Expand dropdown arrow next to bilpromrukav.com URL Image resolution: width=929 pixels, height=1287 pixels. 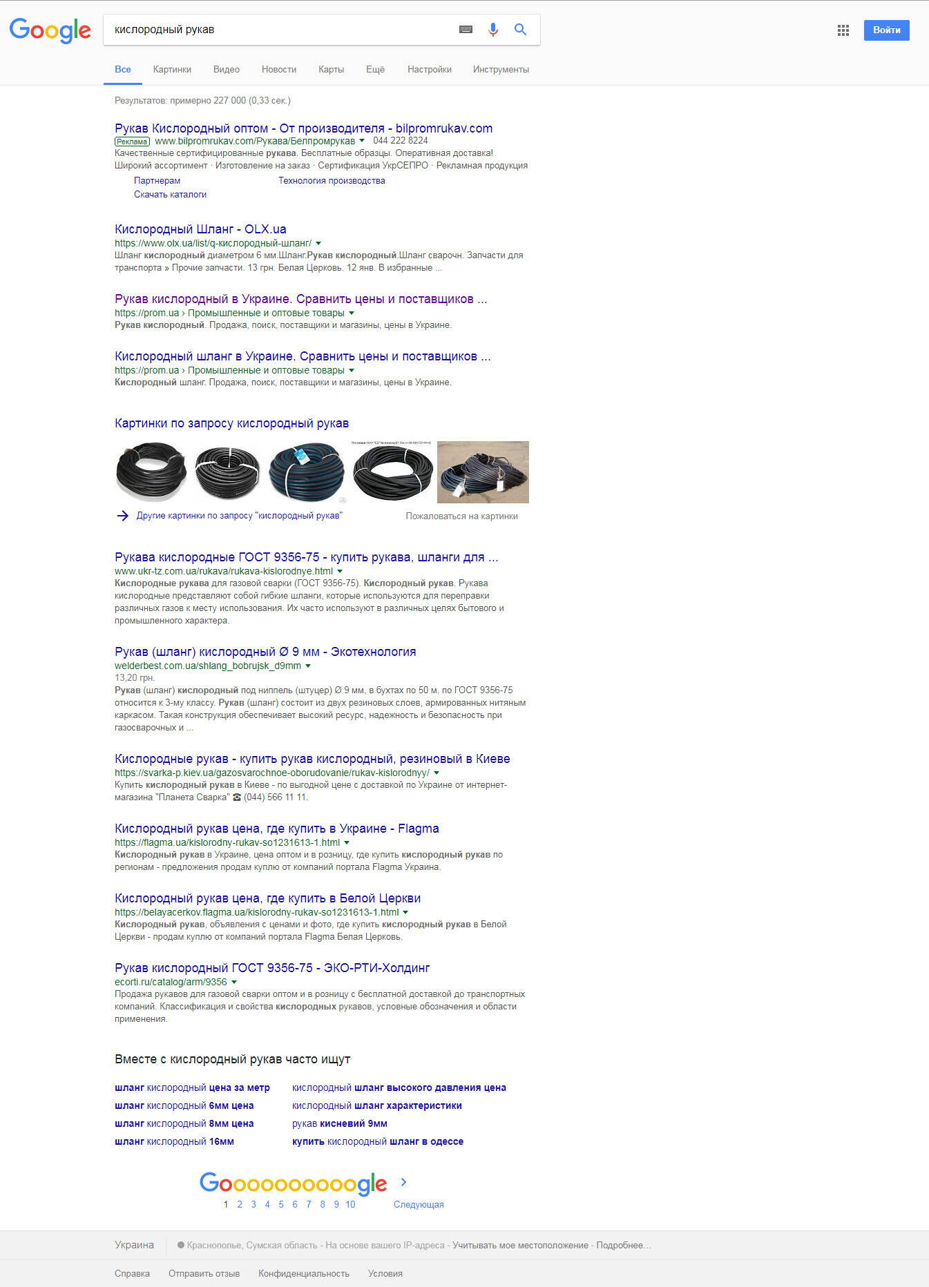(362, 141)
